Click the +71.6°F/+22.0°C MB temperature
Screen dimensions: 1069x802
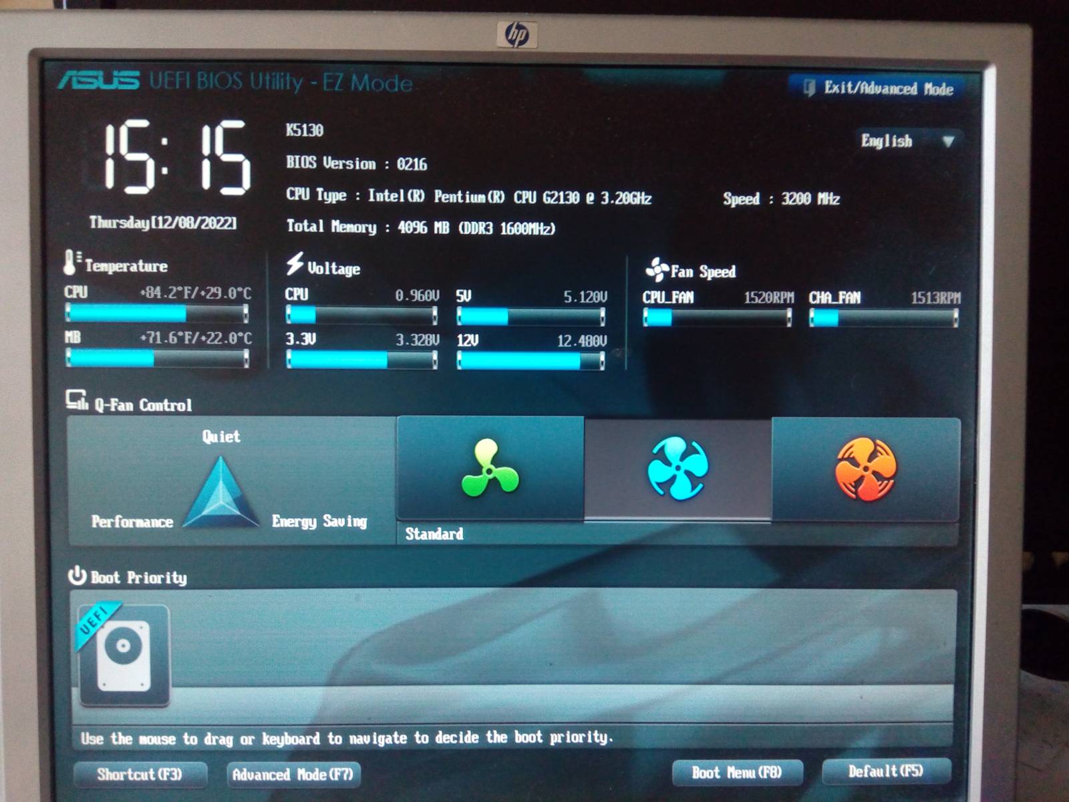click(195, 338)
